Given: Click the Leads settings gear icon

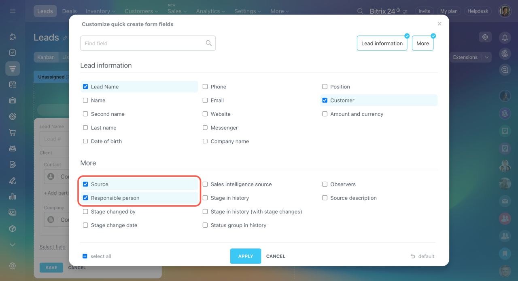Looking at the screenshot, I should pos(484,37).
